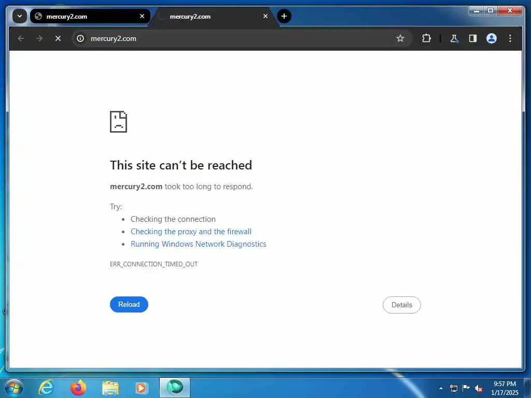Image resolution: width=531 pixels, height=398 pixels.
Task: Open Chrome three-dot menu
Action: point(510,38)
